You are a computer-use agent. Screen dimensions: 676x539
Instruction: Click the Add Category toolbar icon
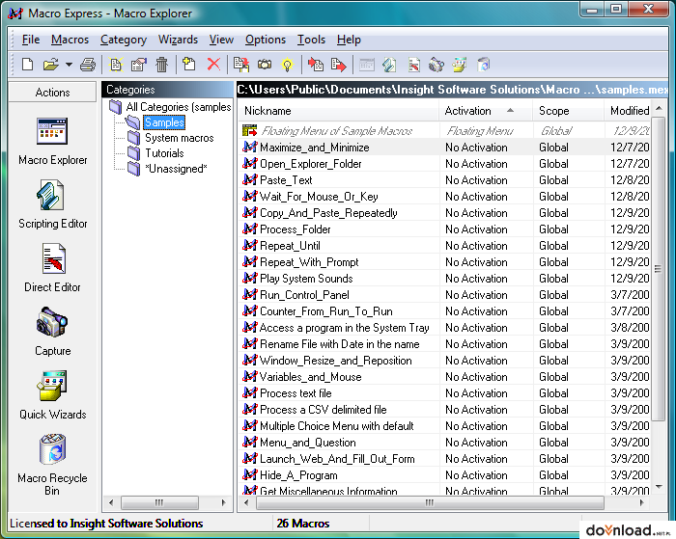pos(189,65)
